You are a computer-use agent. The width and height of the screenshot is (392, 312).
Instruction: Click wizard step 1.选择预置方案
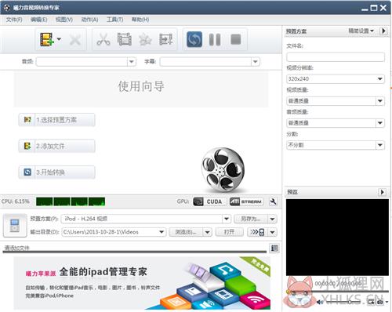[56, 120]
